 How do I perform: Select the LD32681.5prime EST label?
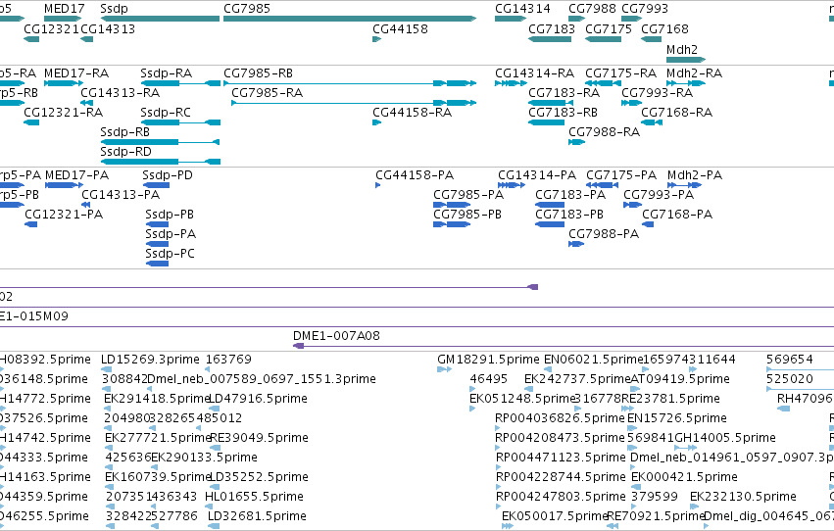click(x=257, y=516)
